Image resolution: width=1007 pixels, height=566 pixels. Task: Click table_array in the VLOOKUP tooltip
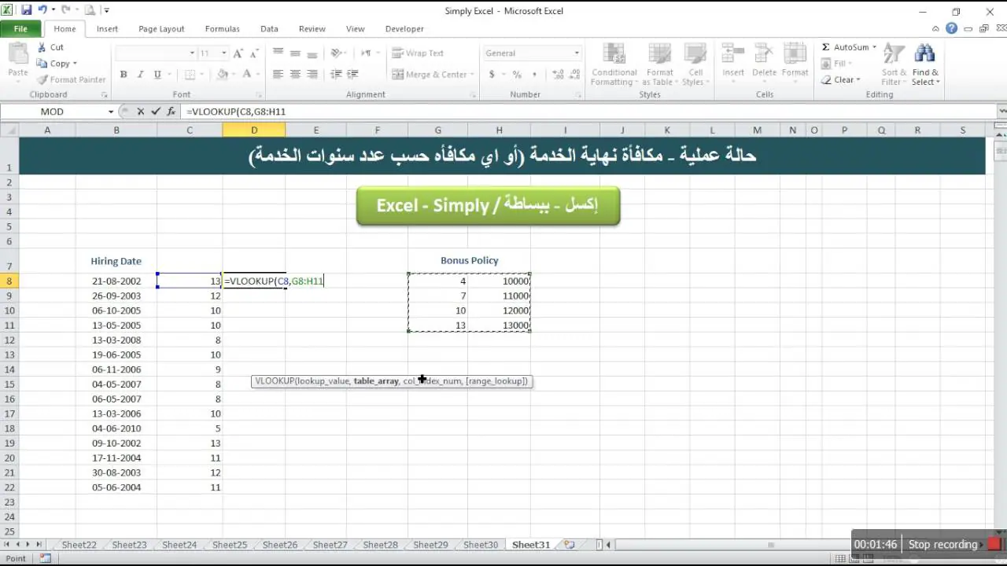pos(376,381)
